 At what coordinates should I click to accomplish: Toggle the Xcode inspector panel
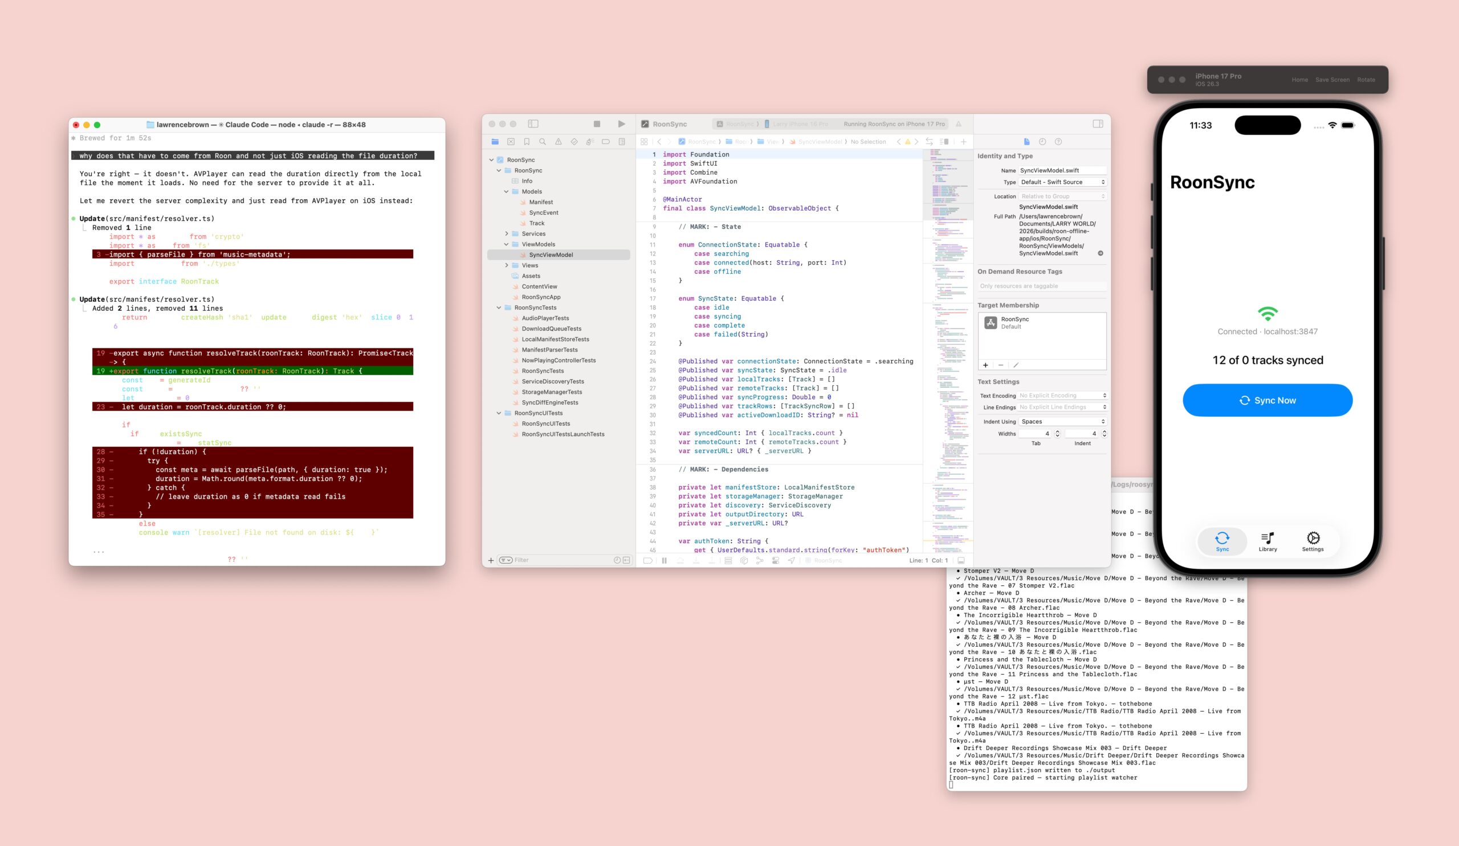pos(1097,124)
